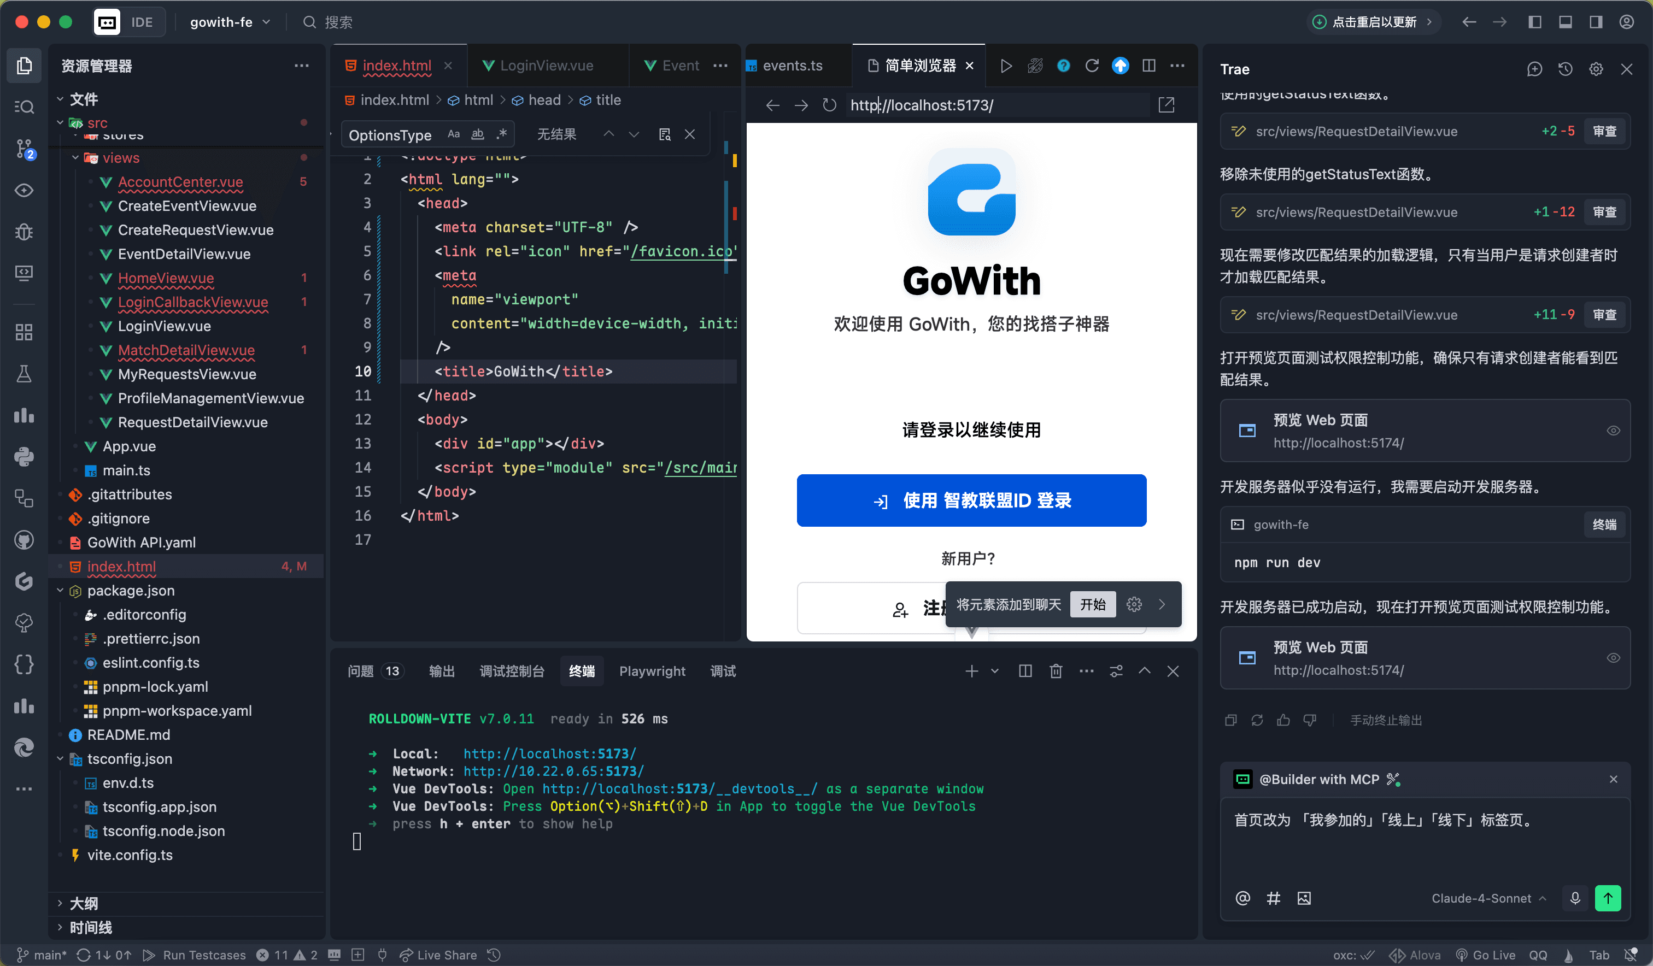
Task: Open the localhost:5173 link in terminal
Action: [x=550, y=753]
